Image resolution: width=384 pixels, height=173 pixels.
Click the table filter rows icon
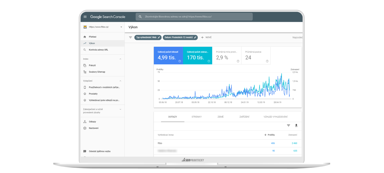[289, 126]
